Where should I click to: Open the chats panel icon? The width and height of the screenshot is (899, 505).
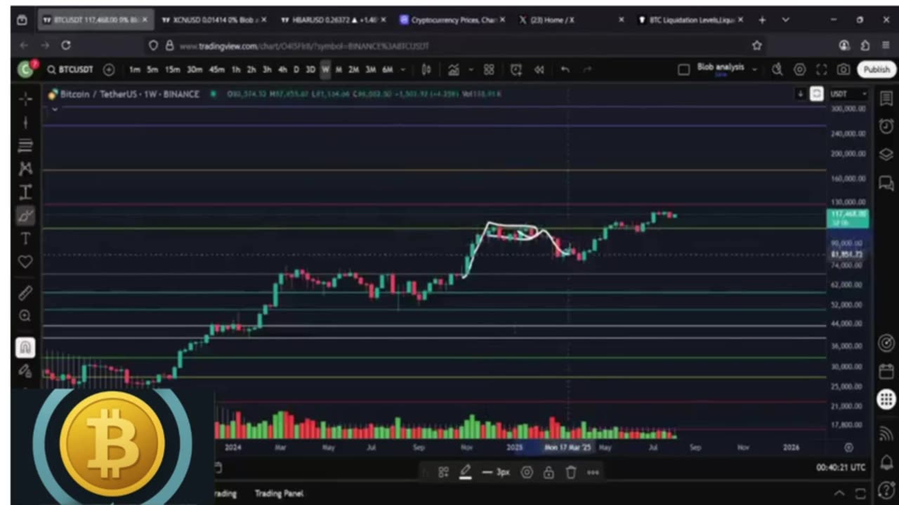(886, 183)
